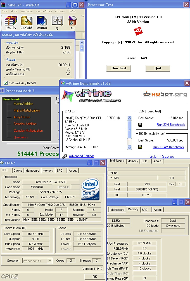Open the Submit Scores link

point(162,157)
